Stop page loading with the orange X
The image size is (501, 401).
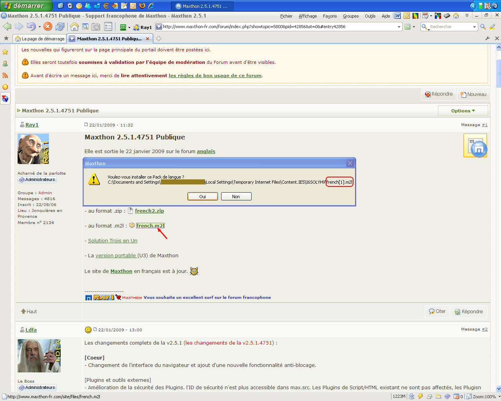[x=48, y=27]
